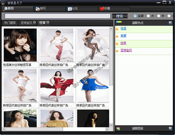
Task: Click the vertical scrollbar thumb
Action: pos(111,58)
